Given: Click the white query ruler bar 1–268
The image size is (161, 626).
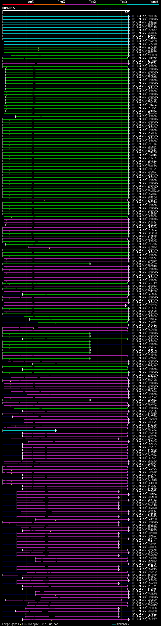Looking at the screenshot, I should [66, 11].
